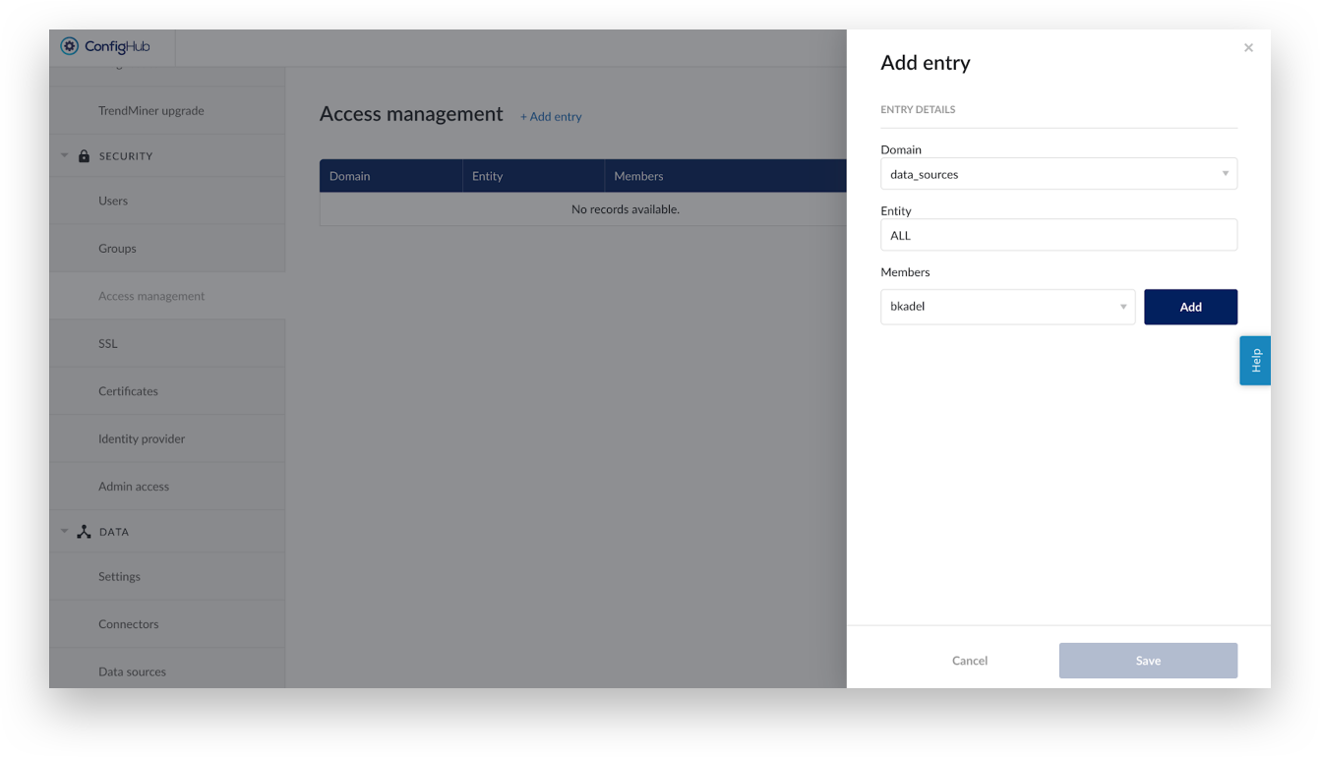Click the 'Access management' page heading
This screenshot has height=757, width=1320.
coord(411,114)
